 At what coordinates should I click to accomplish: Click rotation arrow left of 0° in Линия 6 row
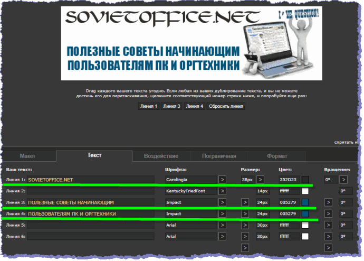click(328, 237)
